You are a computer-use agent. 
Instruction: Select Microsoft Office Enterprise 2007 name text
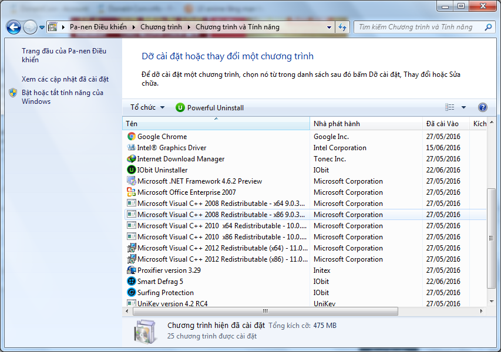coord(187,192)
